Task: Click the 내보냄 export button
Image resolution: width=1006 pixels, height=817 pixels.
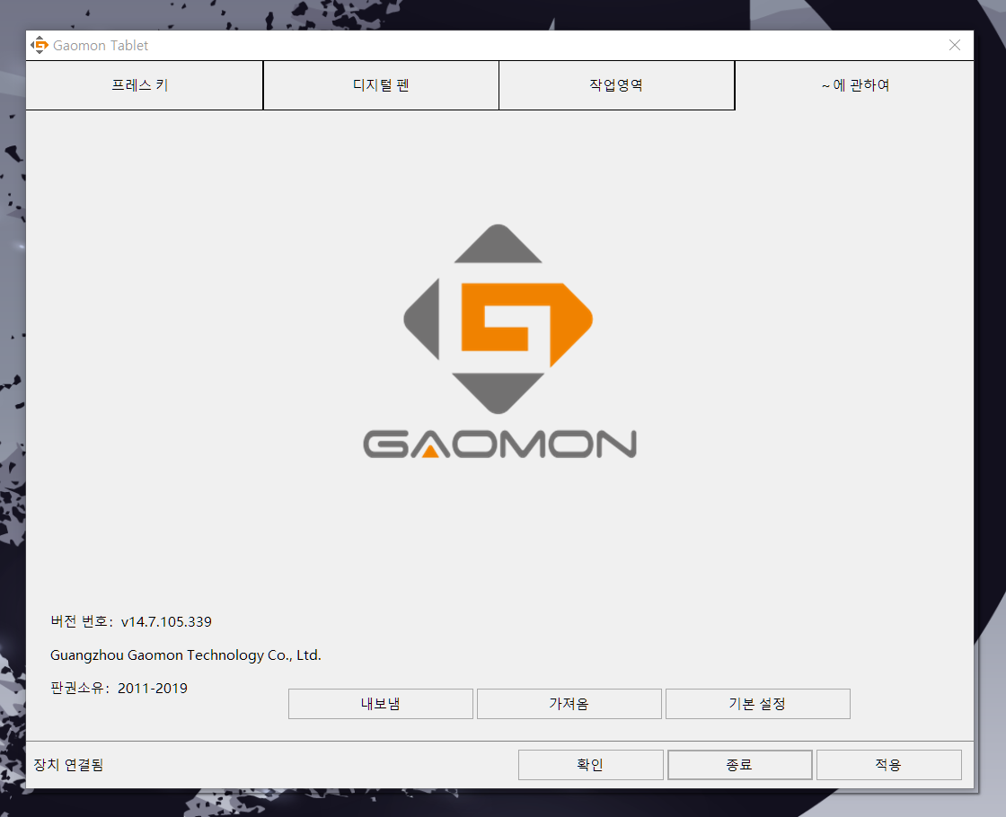Action: coord(381,704)
